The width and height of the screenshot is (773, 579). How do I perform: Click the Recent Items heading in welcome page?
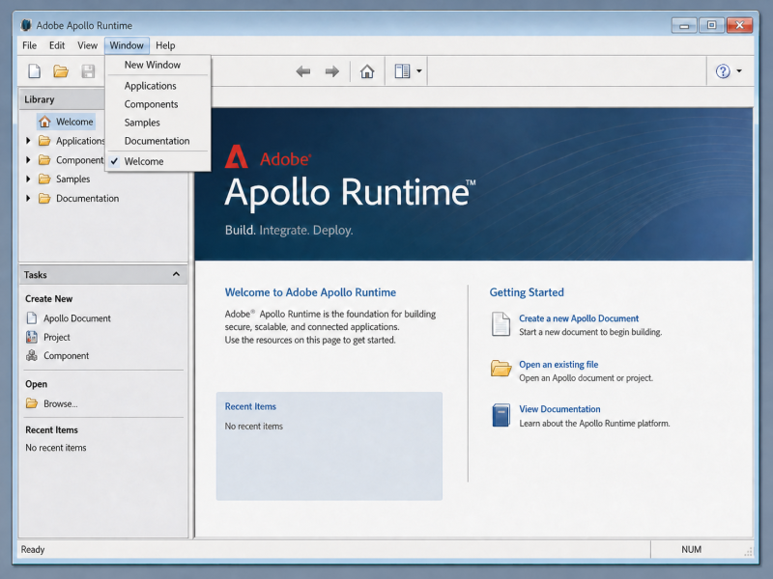coord(250,406)
